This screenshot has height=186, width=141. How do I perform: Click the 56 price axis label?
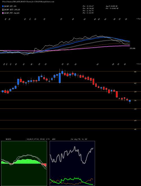(135, 101)
